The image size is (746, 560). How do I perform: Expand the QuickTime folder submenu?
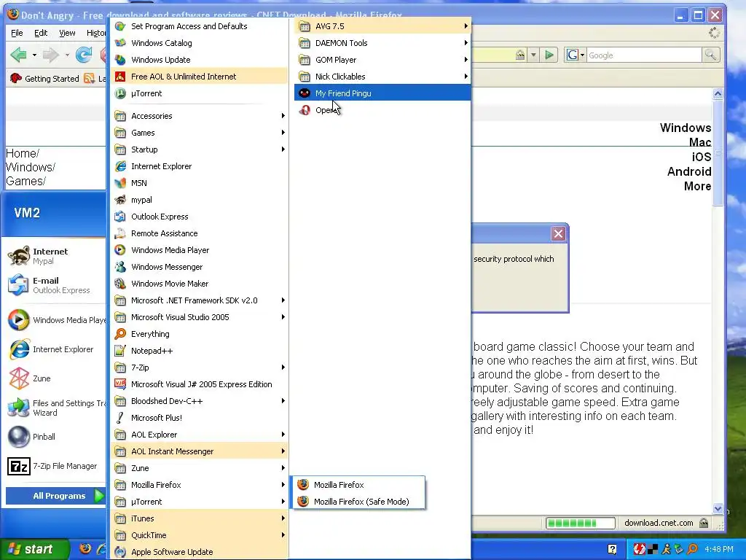click(200, 535)
